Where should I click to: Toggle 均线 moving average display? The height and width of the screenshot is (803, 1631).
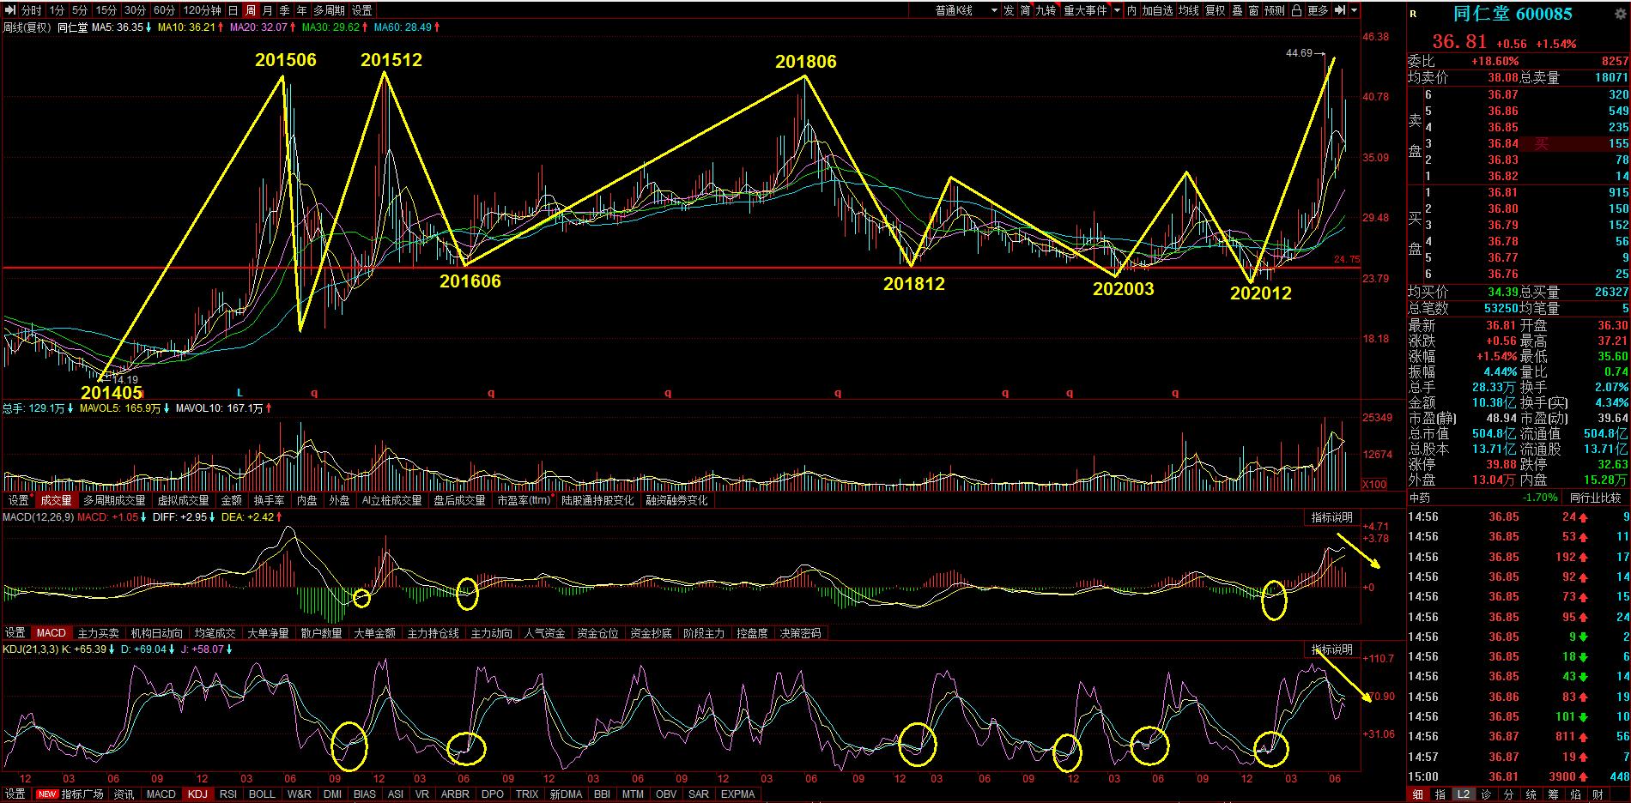click(x=1188, y=10)
